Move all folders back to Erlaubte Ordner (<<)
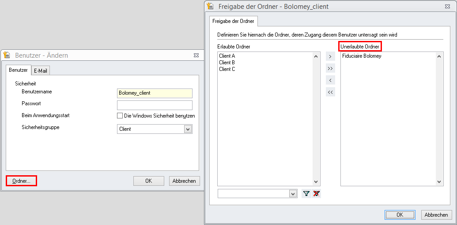The width and height of the screenshot is (457, 225). coord(330,92)
